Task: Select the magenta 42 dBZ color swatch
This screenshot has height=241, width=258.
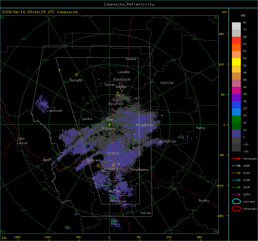Action: click(x=236, y=90)
